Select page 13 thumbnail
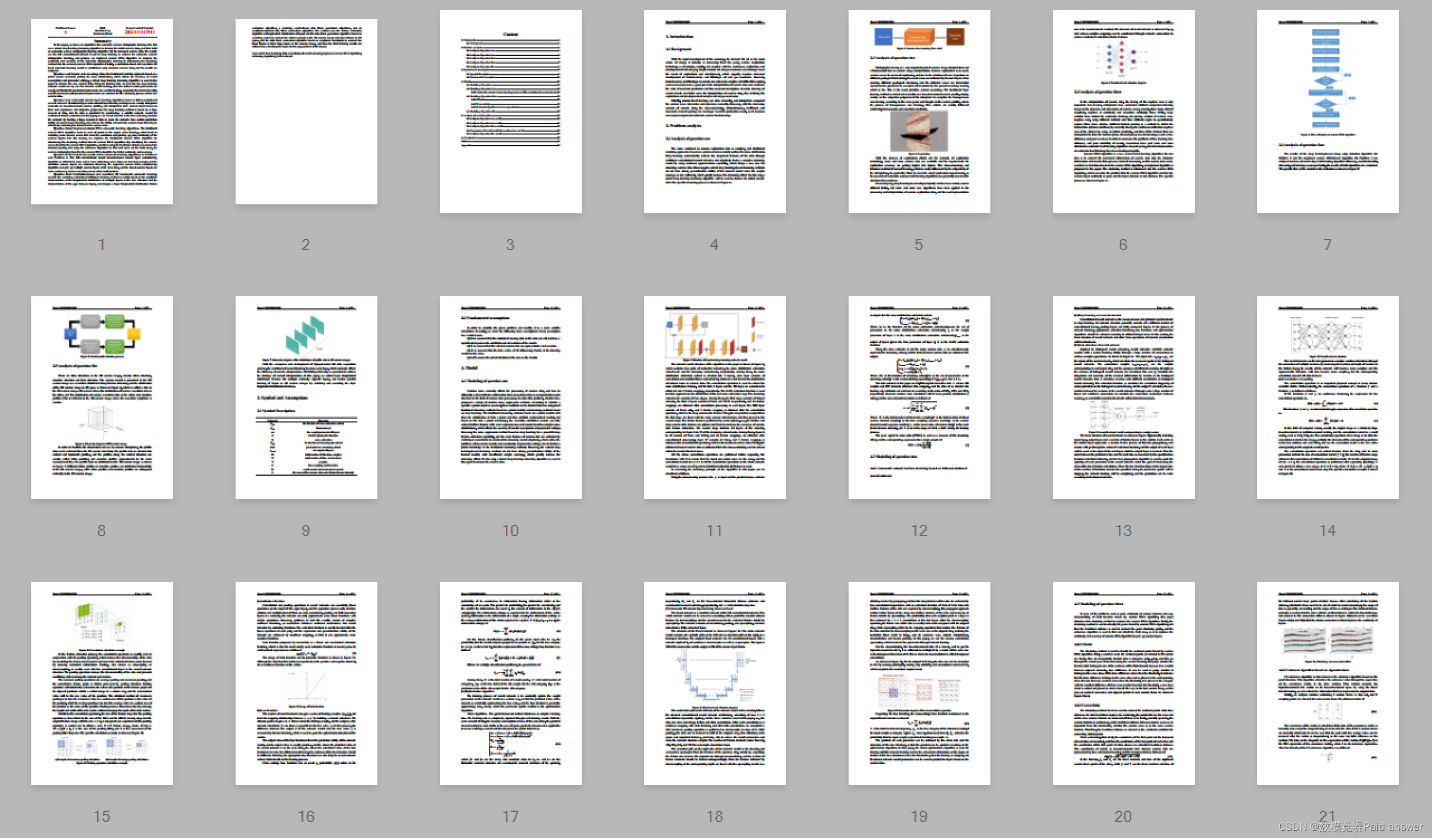 click(1123, 397)
